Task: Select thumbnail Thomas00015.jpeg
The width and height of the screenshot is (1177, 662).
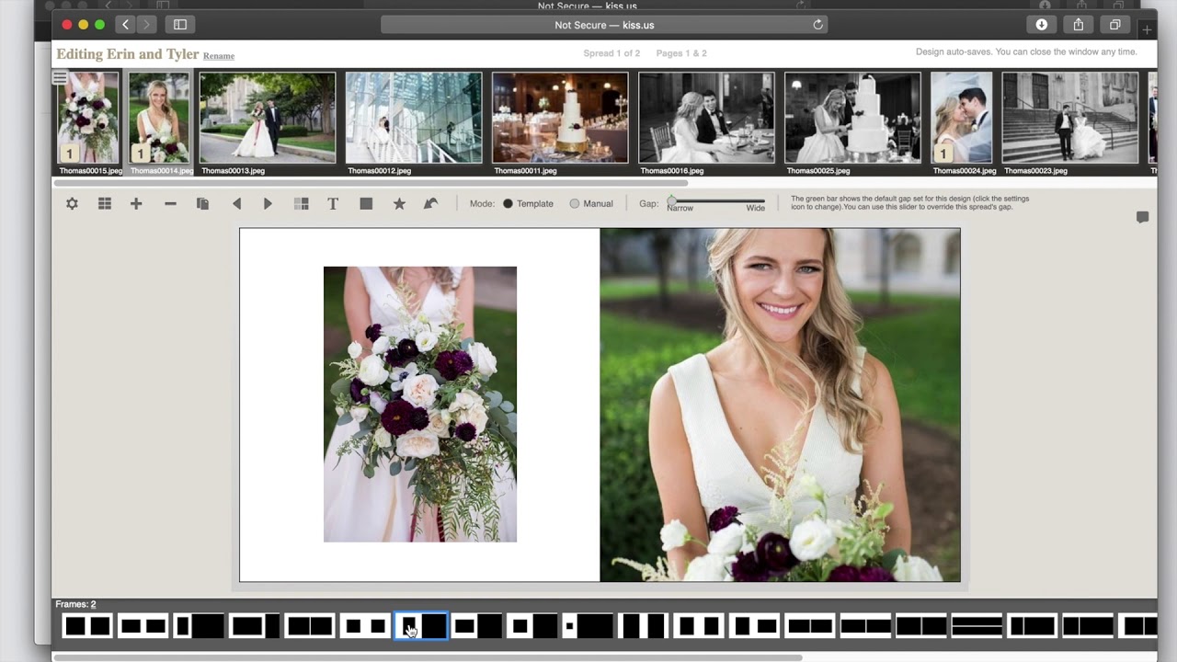Action: 88,118
